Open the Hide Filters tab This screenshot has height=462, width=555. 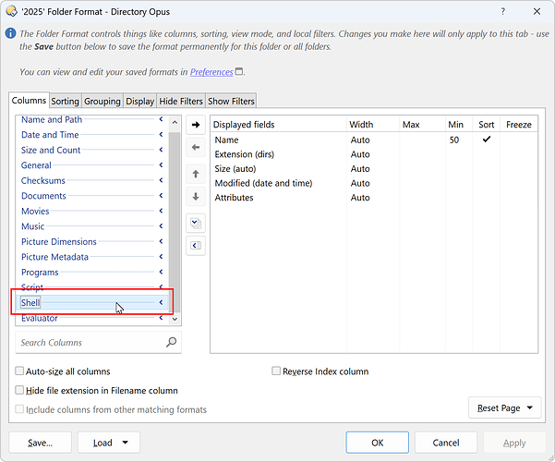pyautogui.click(x=181, y=101)
